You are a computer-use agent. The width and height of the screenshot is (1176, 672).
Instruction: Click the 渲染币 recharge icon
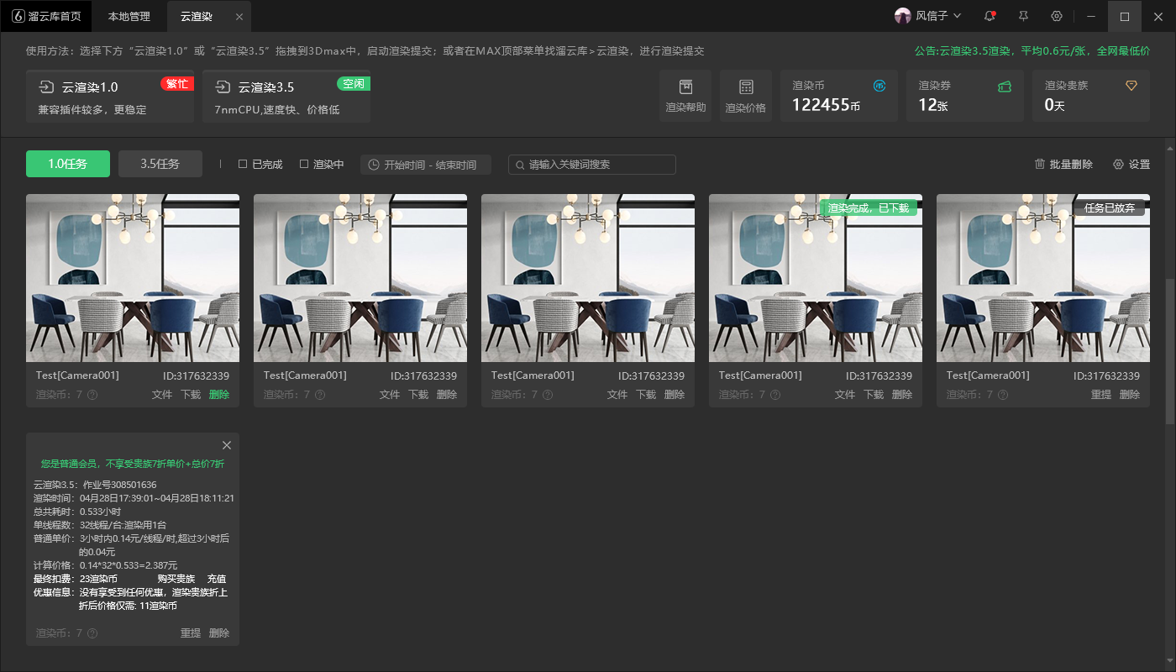879,86
